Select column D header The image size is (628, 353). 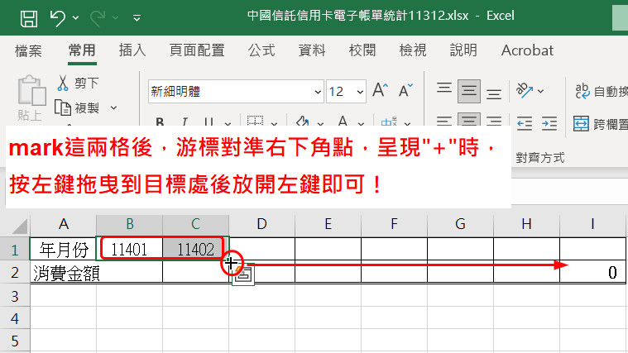[261, 224]
